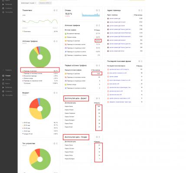Click red slice of Тип устройства pie chart
Screen dimensions: 186x173
pyautogui.click(x=38, y=152)
